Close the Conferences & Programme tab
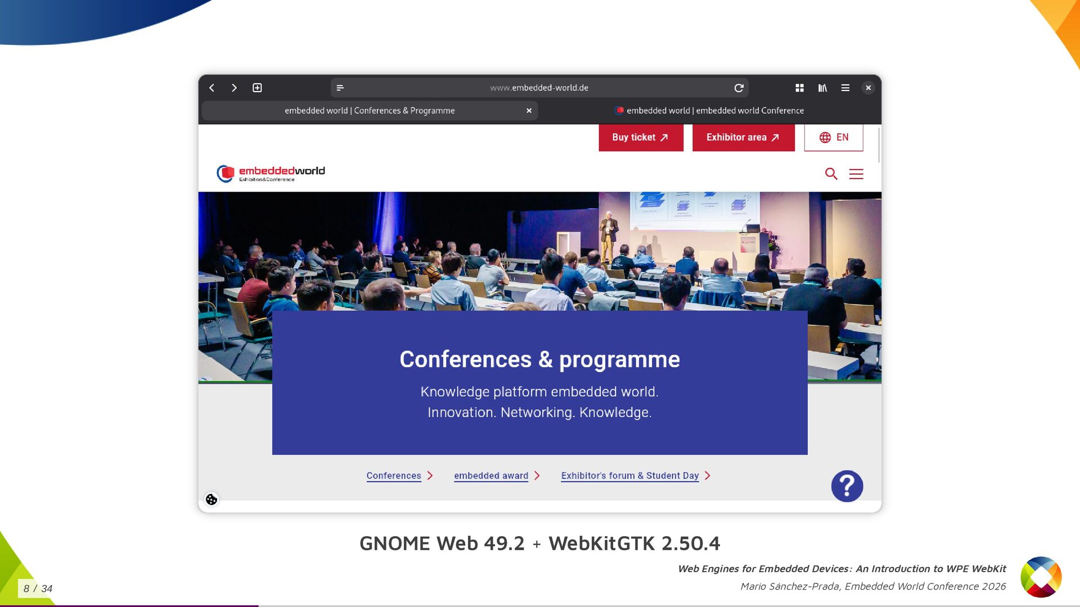The height and width of the screenshot is (607, 1080). pos(529,111)
